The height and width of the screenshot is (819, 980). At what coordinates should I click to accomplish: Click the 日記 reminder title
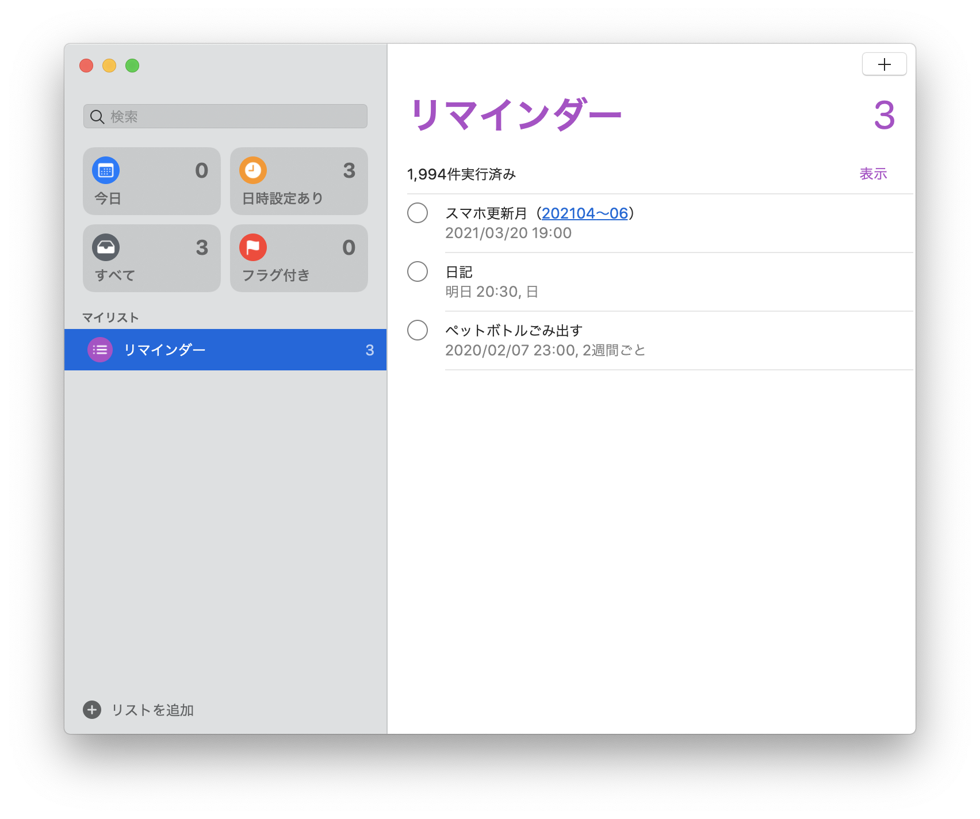tap(459, 272)
